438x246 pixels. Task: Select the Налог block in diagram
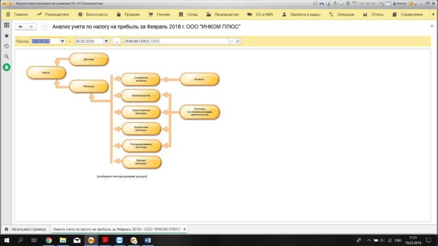(x=46, y=73)
